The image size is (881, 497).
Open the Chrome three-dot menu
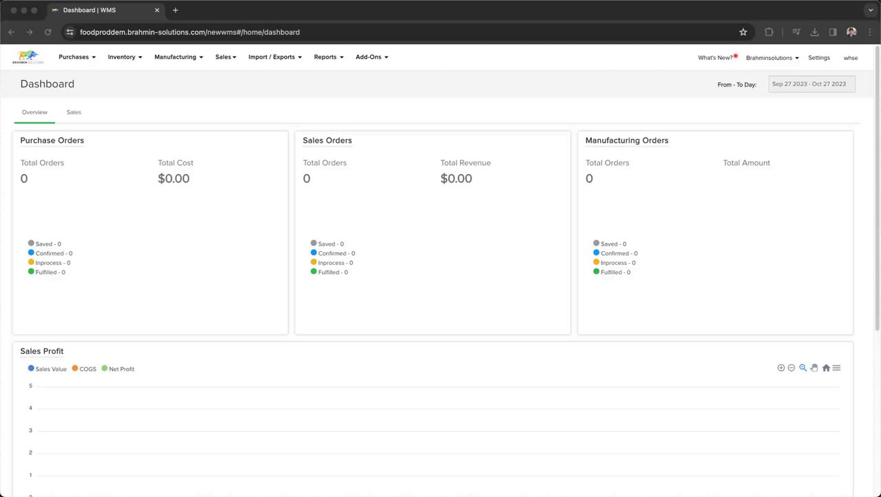869,32
